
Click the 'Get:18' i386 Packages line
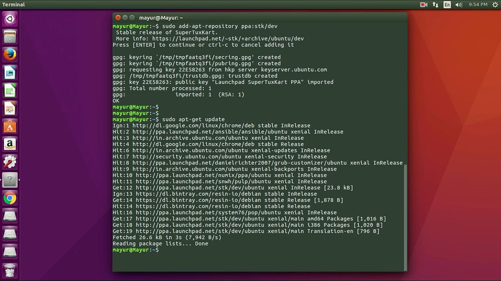(x=248, y=226)
